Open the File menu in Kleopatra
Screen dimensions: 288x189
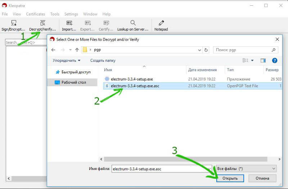point(5,14)
